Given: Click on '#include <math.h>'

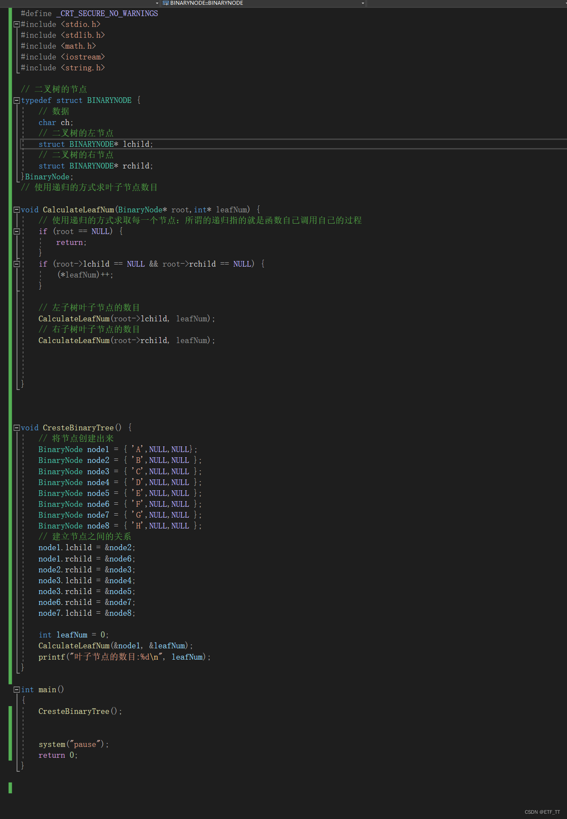Looking at the screenshot, I should 59,46.
